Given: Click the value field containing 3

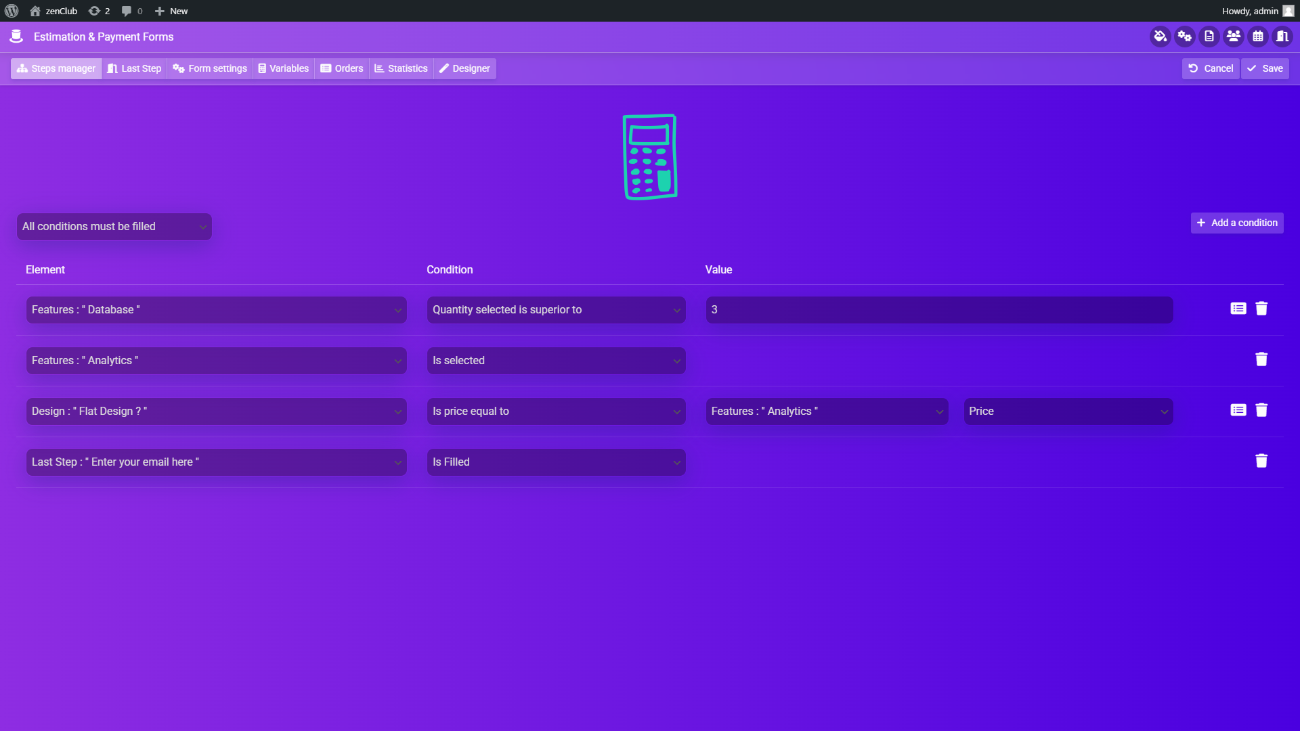Looking at the screenshot, I should (x=940, y=310).
